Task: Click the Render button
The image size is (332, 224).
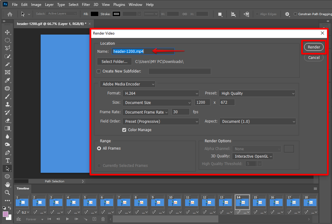Action: click(x=314, y=47)
